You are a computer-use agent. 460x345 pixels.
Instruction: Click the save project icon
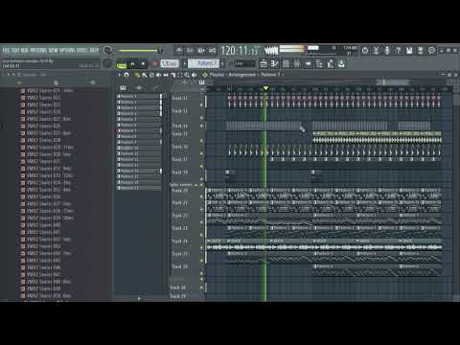pyautogui.click(x=409, y=51)
